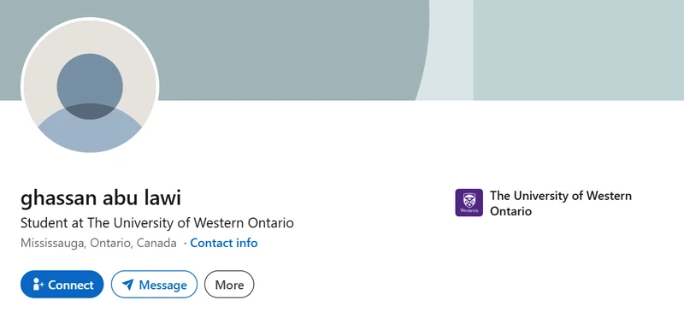Open a chat with the Message button

154,285
